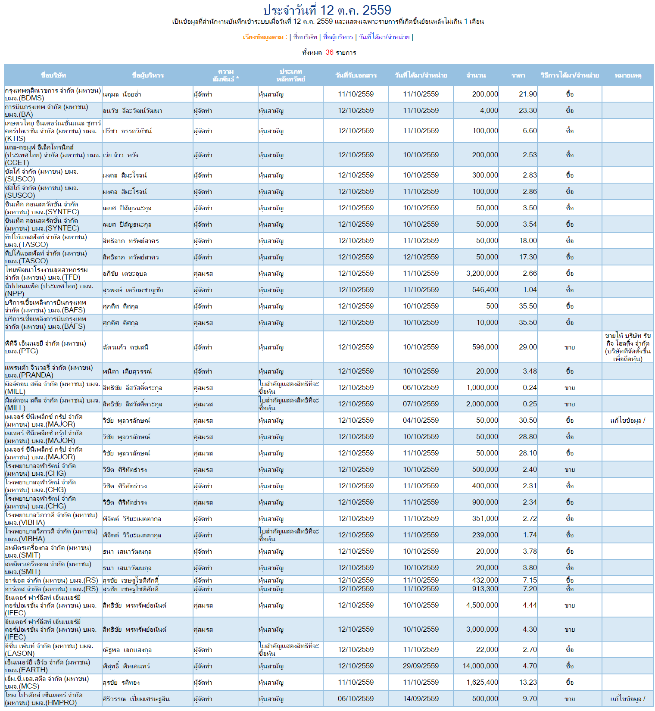Select the company cell ending in (PTG)
Image resolution: width=655 pixels, height=711 pixels.
53,347
